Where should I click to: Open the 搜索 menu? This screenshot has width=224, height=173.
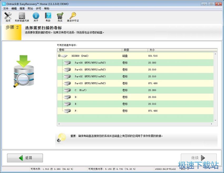point(22,9)
